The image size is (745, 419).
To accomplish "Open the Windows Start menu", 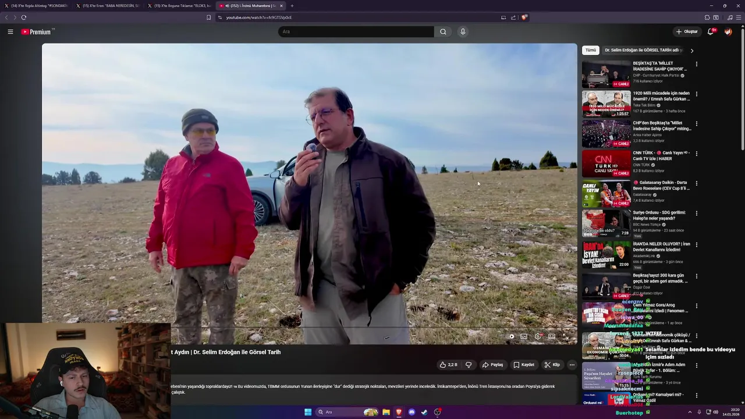I will [308, 412].
